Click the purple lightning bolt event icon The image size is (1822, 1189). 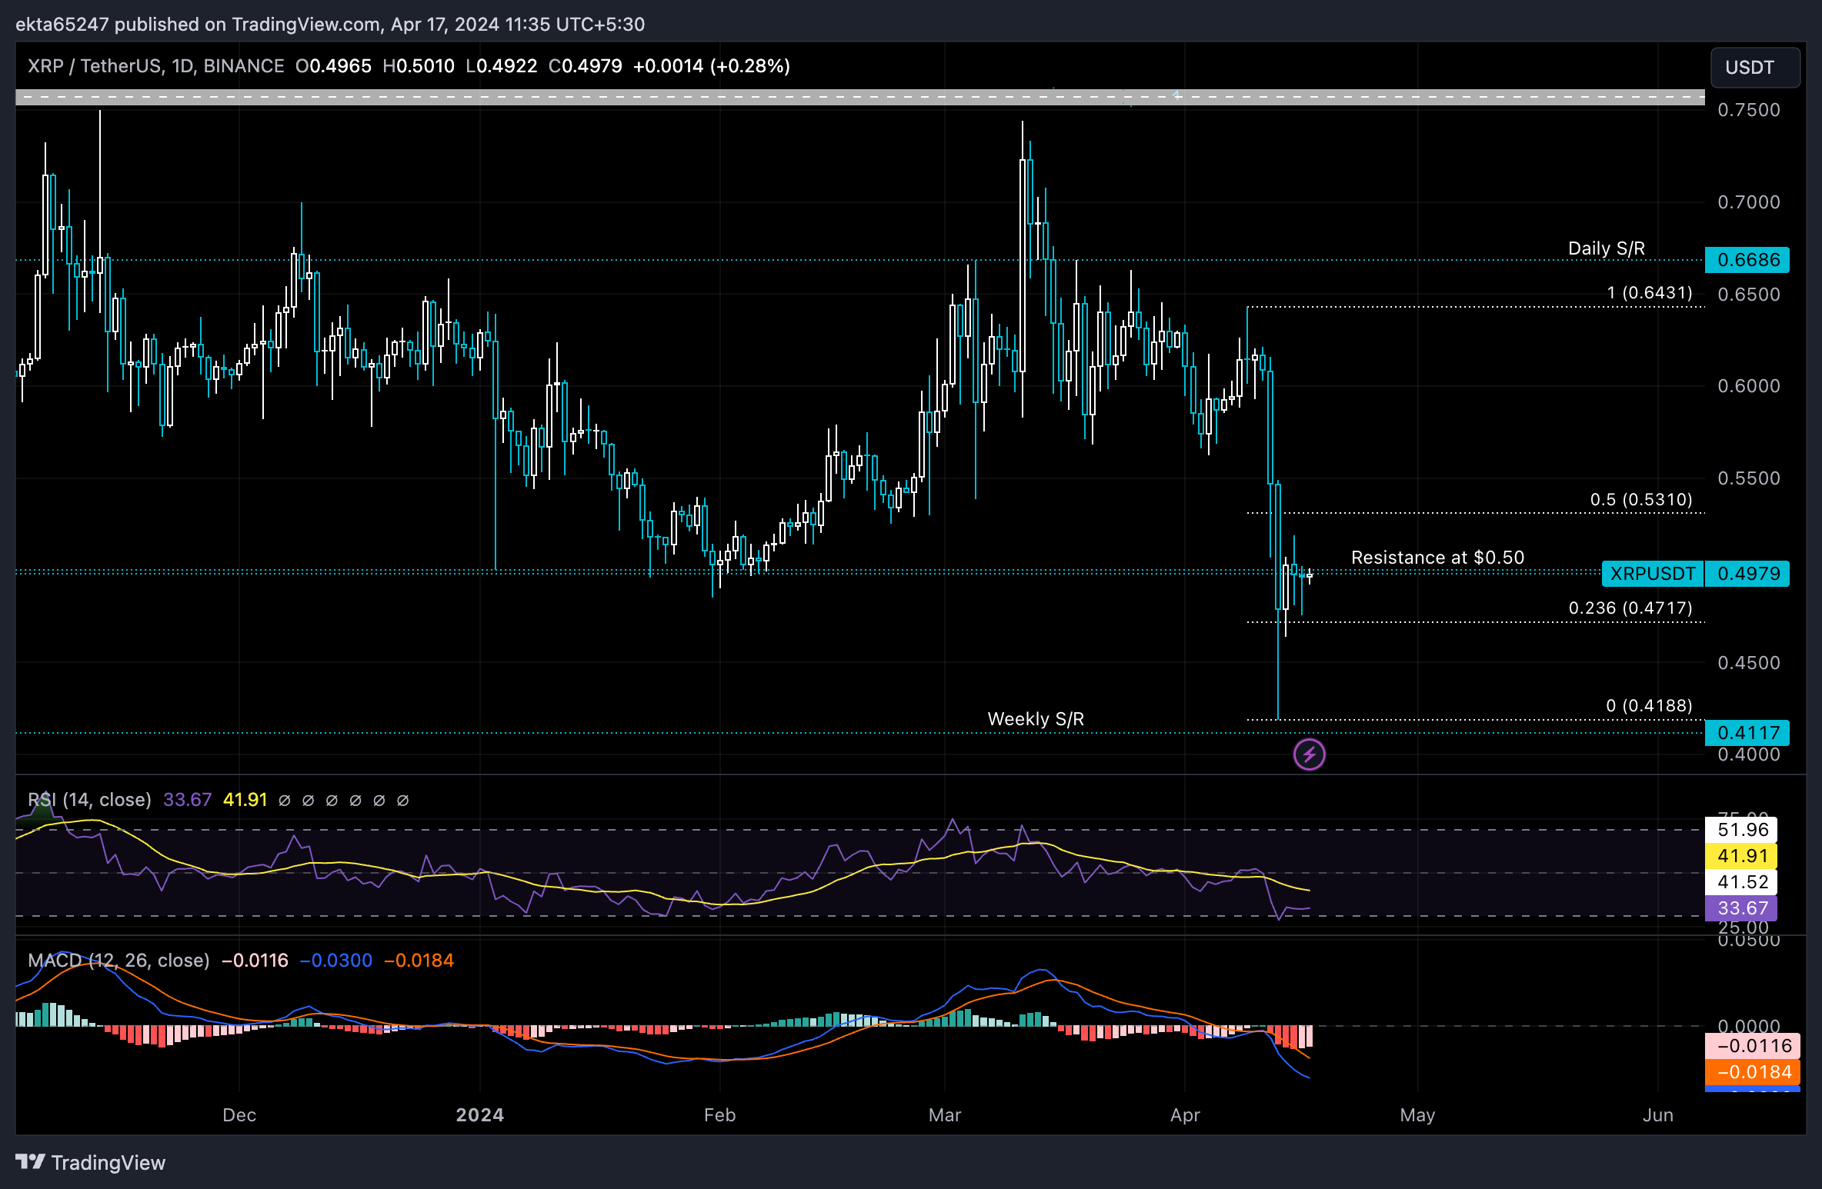coord(1309,754)
